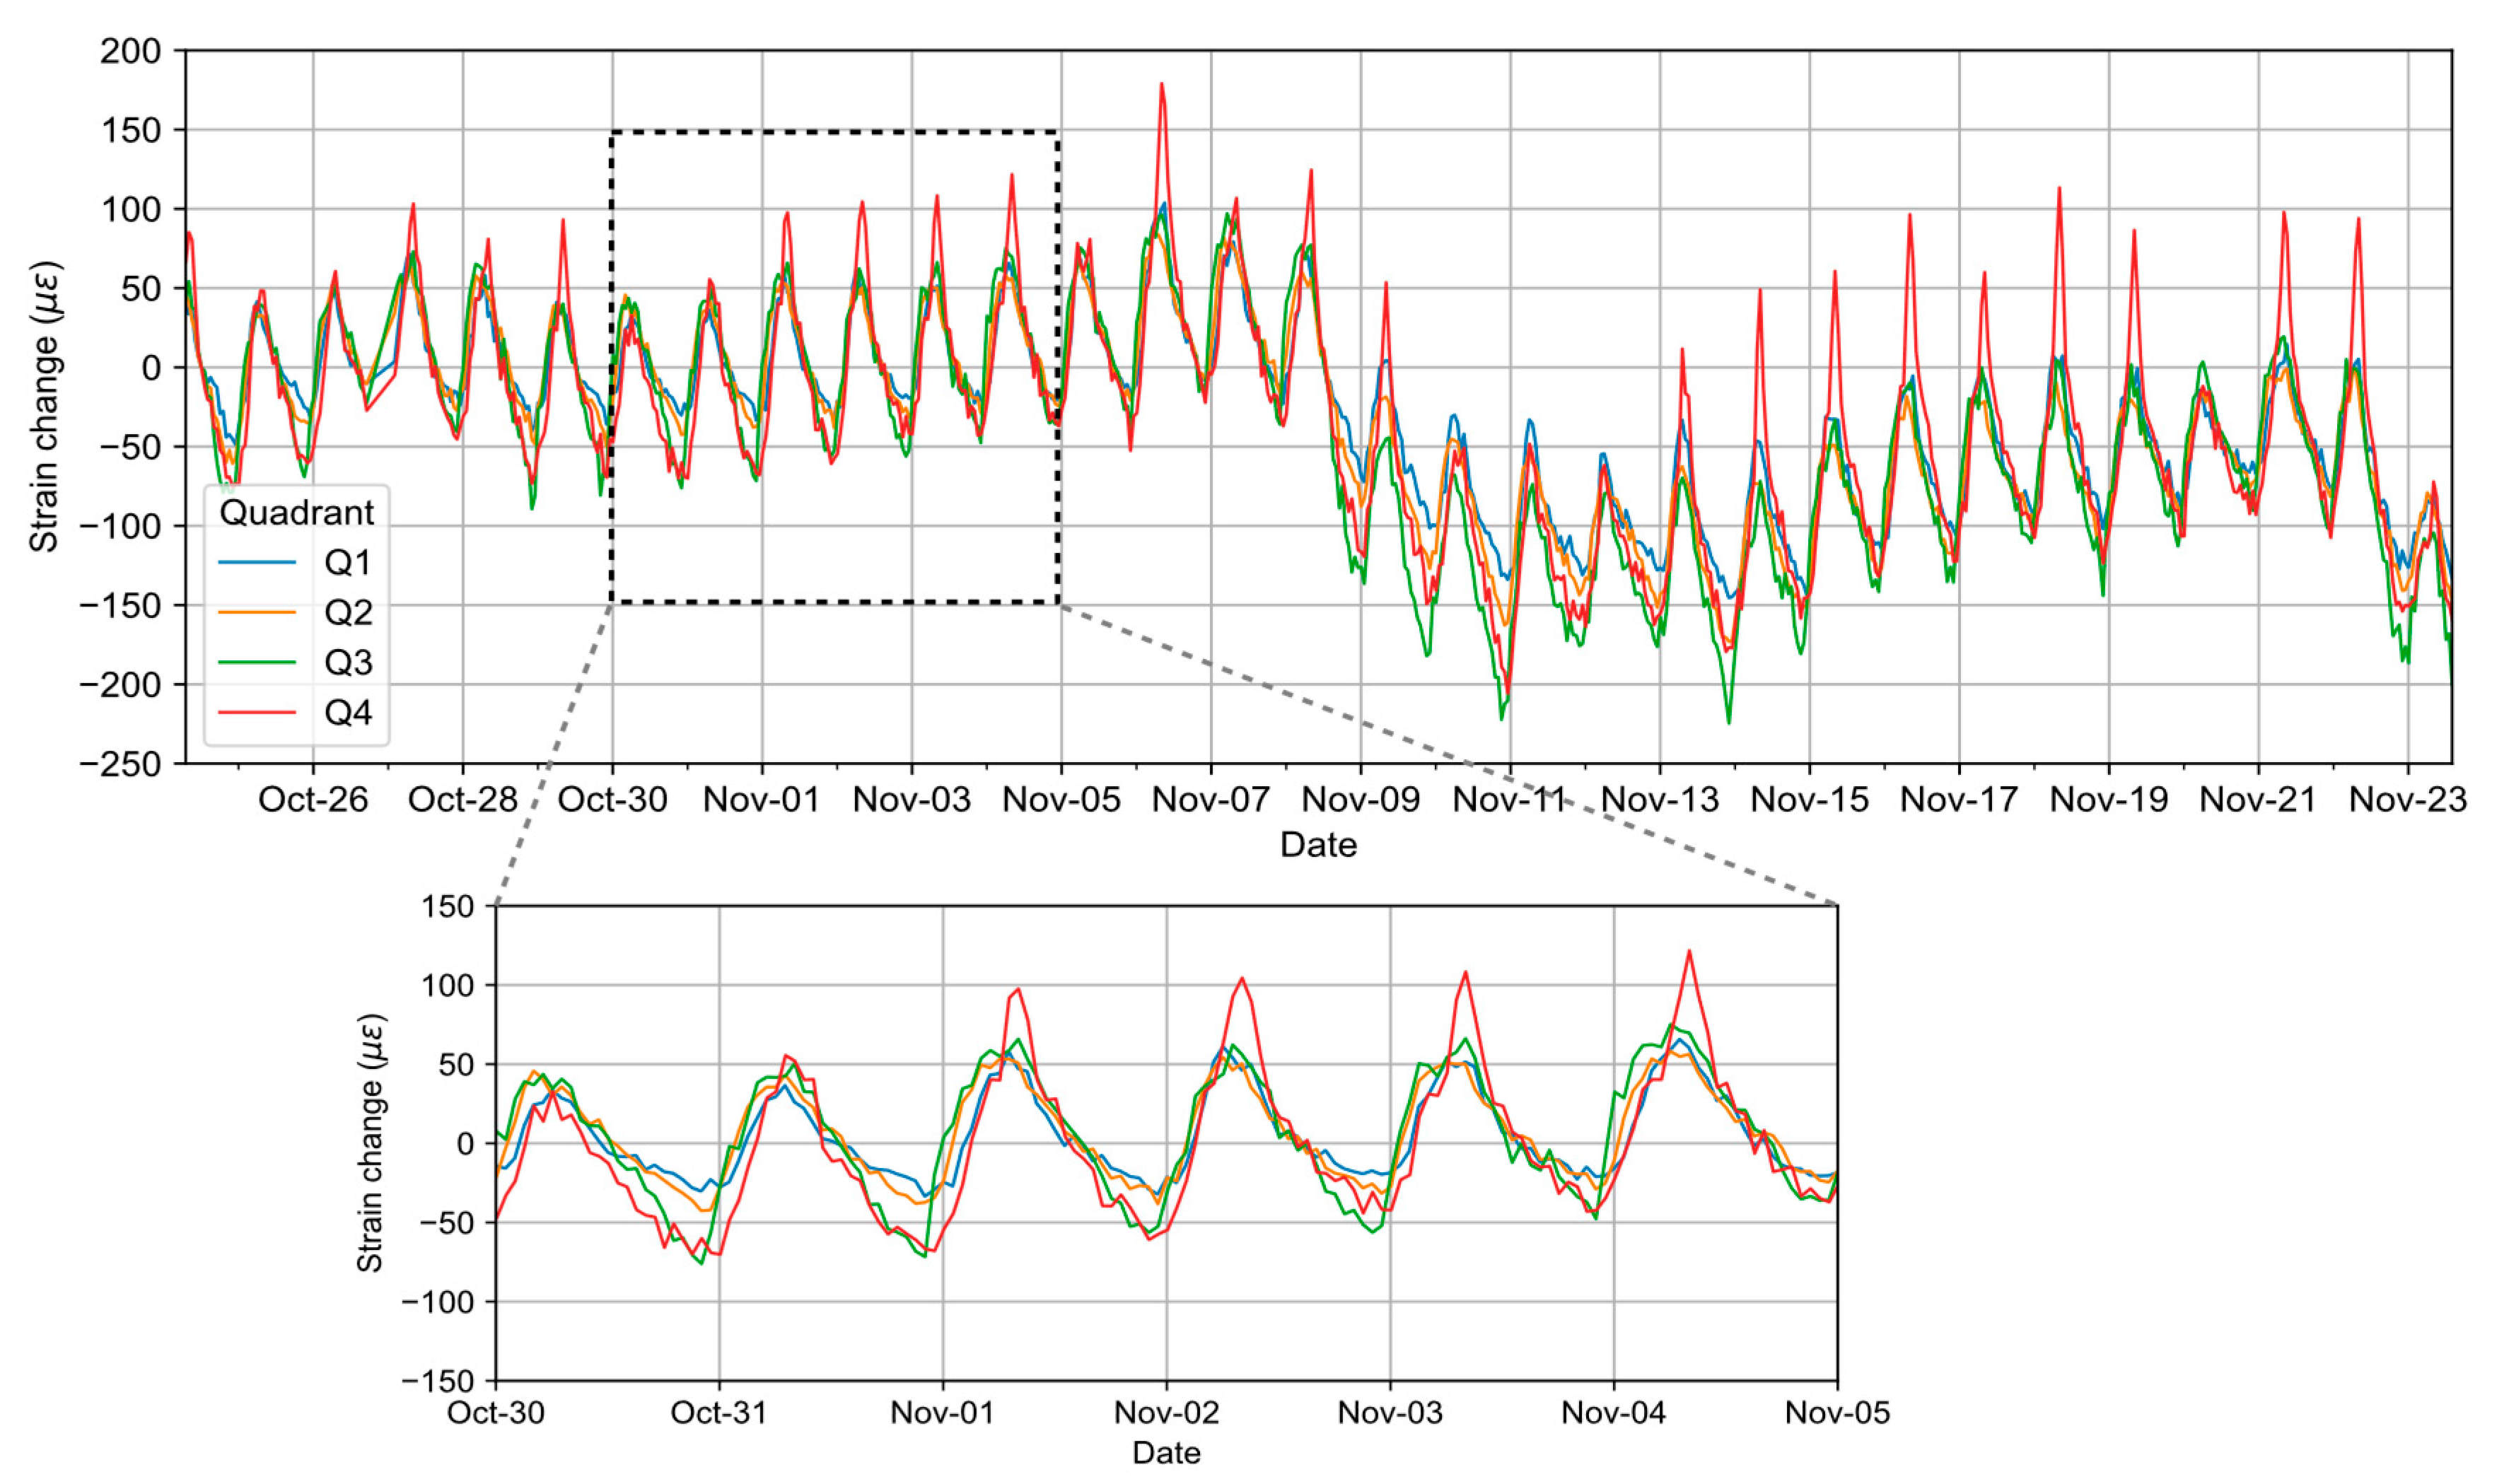Click the Nov-15 tick label on the top chart

pos(1809,799)
